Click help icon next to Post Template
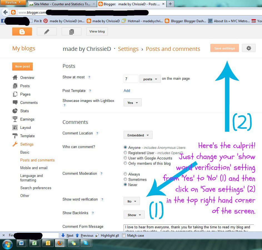 [x=90, y=91]
